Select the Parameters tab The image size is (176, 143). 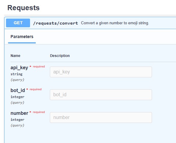tap(22, 37)
